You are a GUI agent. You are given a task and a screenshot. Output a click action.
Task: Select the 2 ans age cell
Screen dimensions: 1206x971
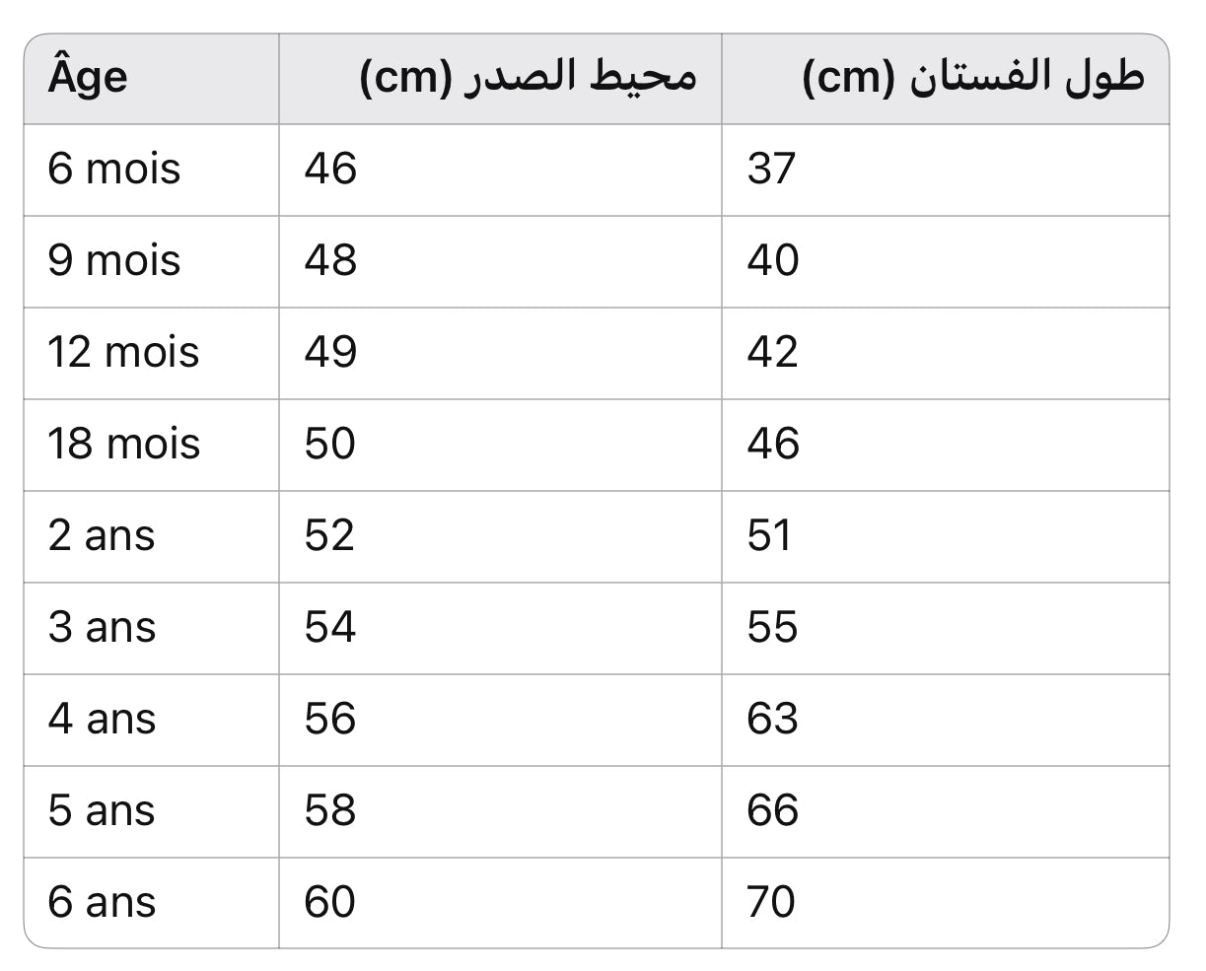(x=102, y=536)
